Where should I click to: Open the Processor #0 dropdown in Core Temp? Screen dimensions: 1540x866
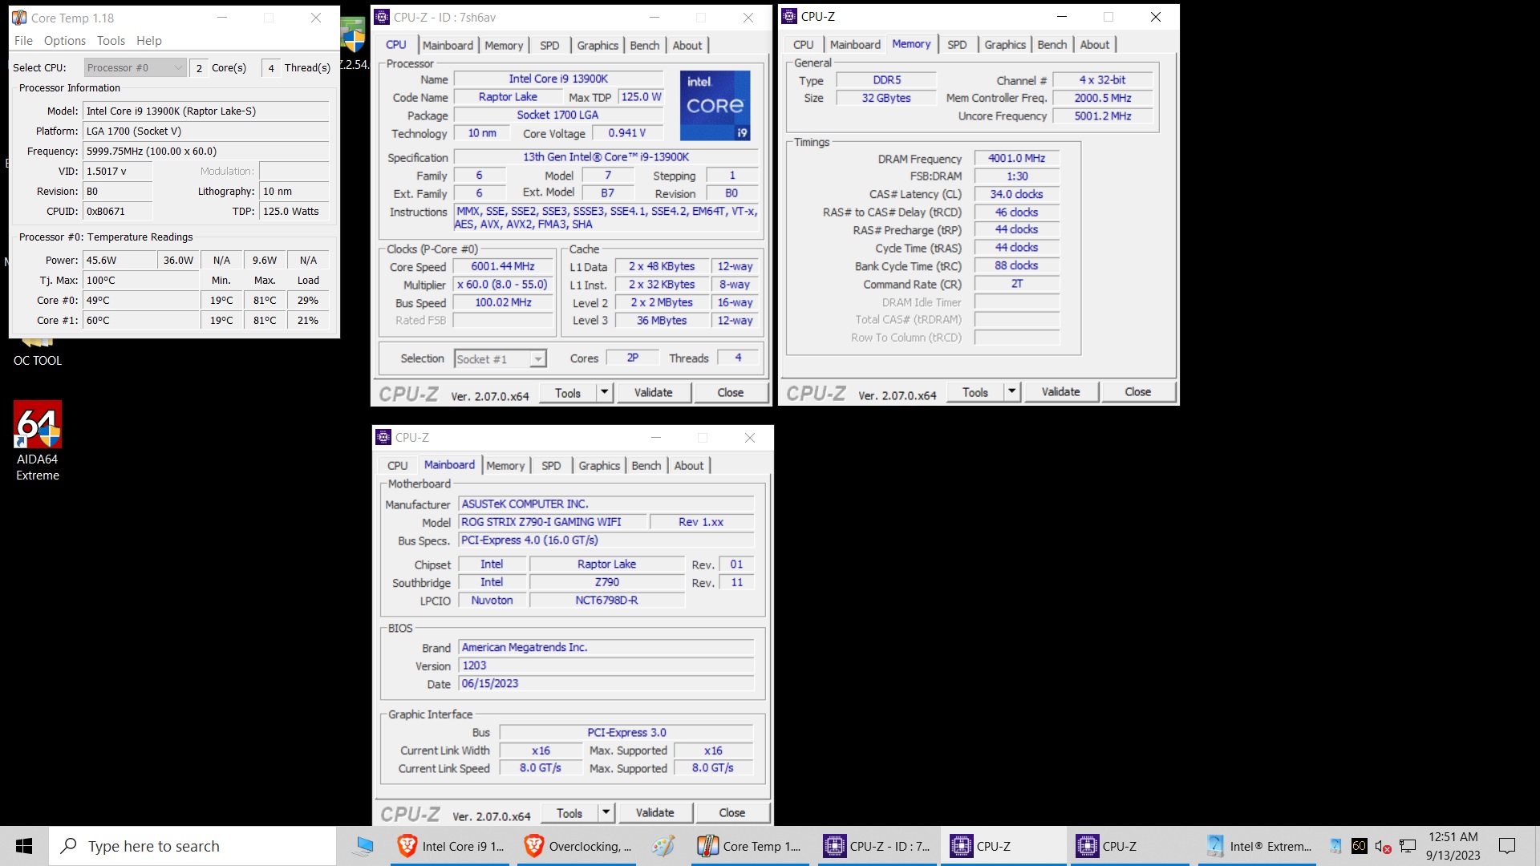click(135, 68)
